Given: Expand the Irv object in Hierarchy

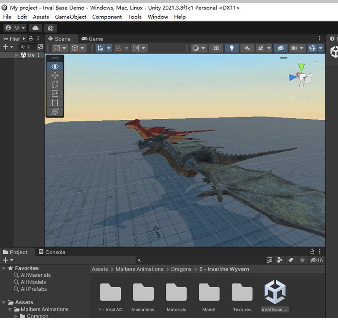Looking at the screenshot, I should pos(17,55).
